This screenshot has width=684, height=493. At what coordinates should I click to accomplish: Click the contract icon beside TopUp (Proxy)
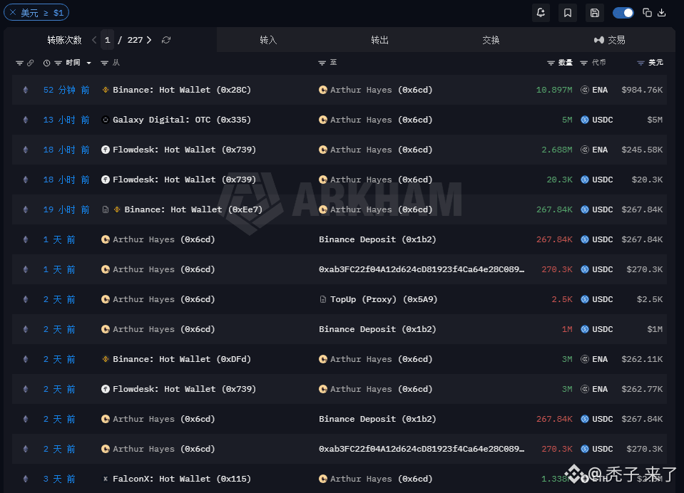[x=323, y=299]
